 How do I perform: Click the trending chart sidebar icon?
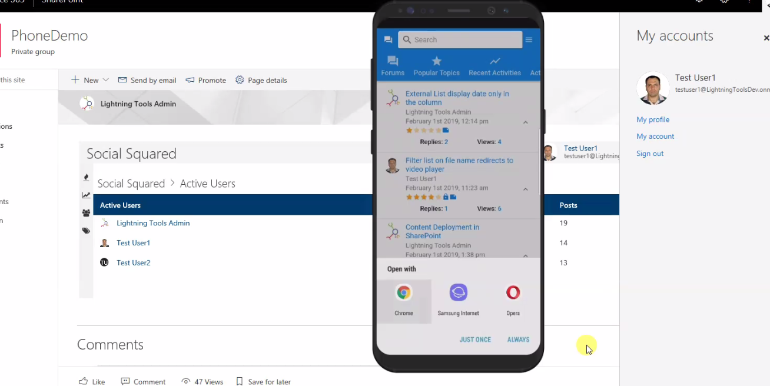click(x=86, y=195)
